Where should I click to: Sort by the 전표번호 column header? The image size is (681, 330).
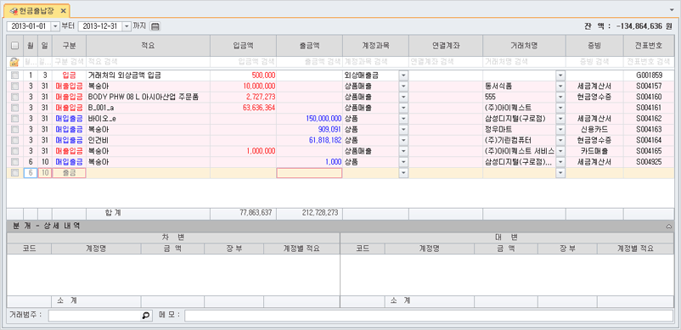650,46
